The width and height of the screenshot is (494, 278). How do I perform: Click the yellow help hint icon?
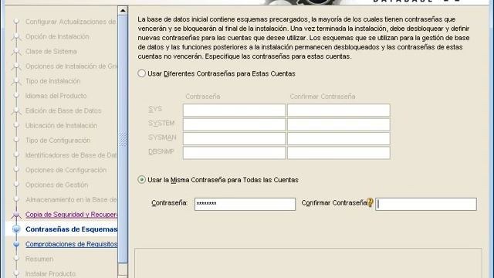(370, 202)
